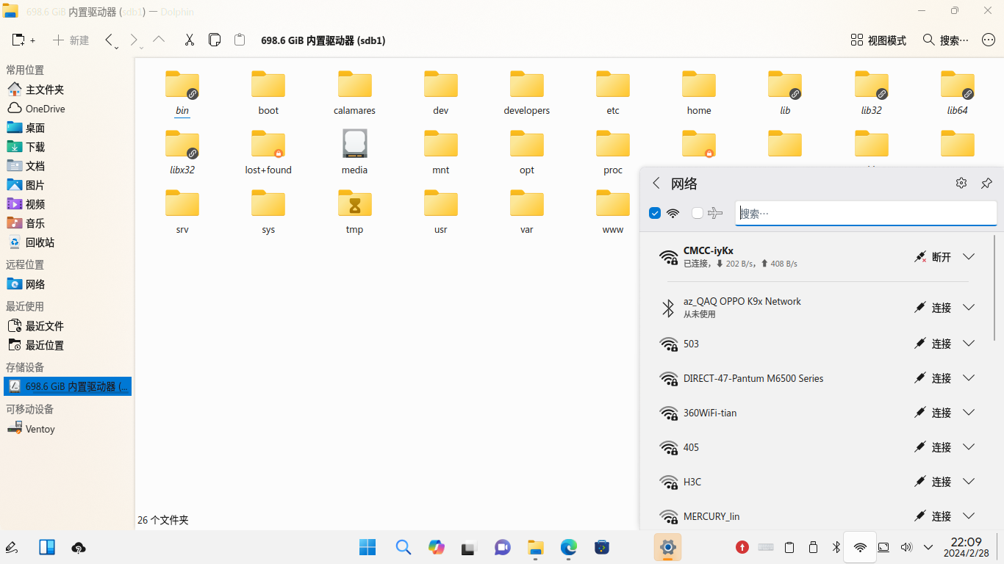Go up to parent folder arrow
Viewport: 1004px width, 564px height.
pyautogui.click(x=159, y=40)
